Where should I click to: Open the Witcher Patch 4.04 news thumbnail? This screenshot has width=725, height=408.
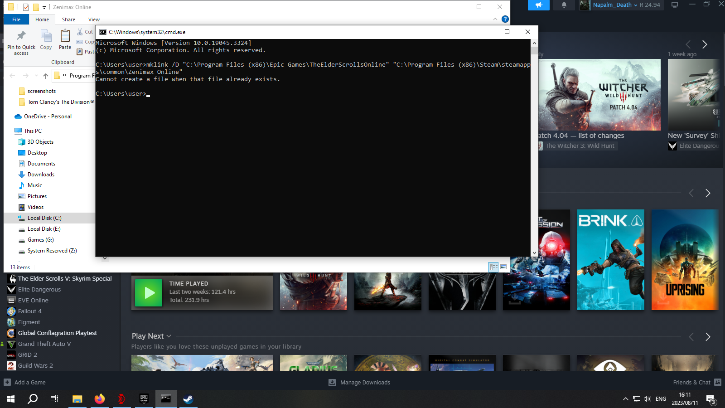pyautogui.click(x=599, y=95)
